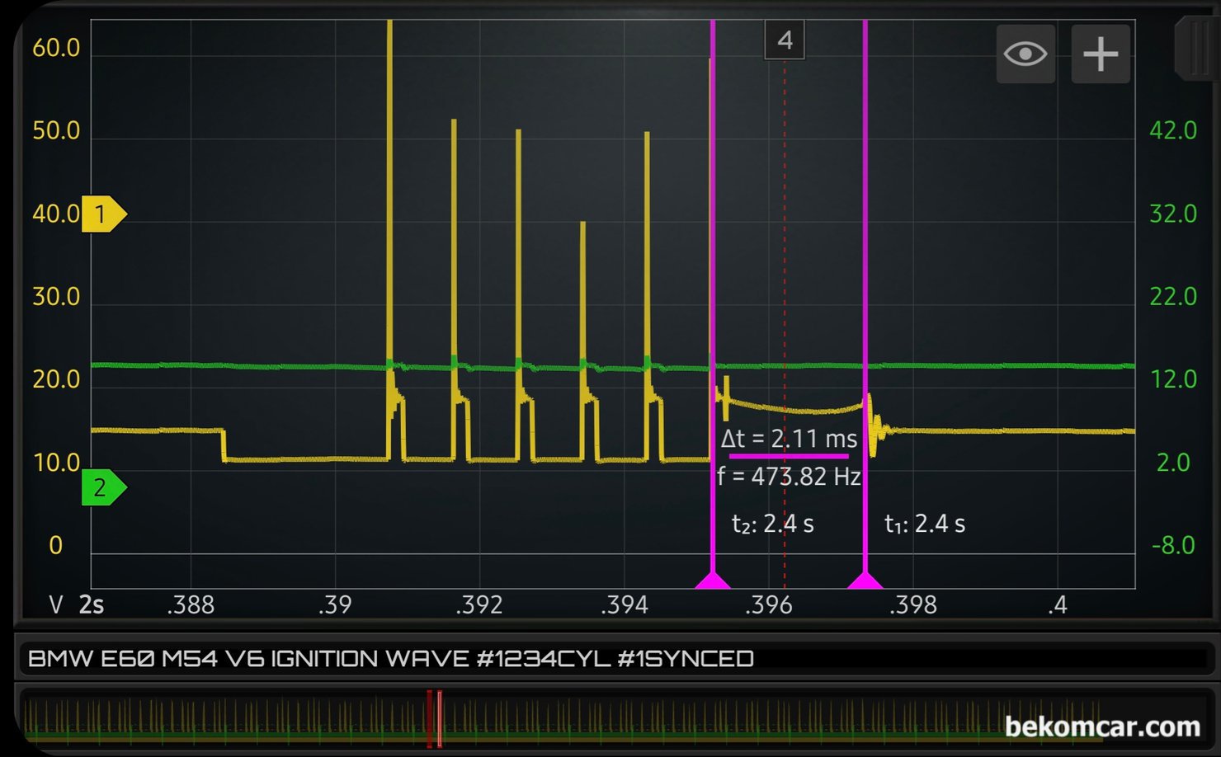Click left magenta cursor handle triangle

pos(712,581)
